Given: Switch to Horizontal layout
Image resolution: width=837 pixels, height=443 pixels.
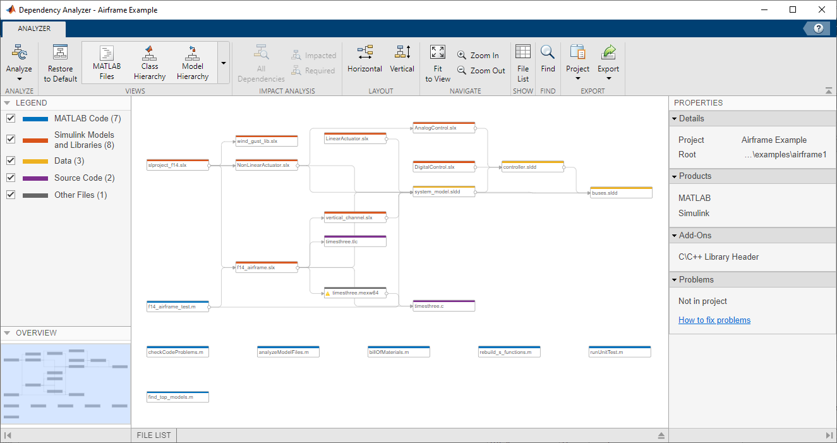Looking at the screenshot, I should (x=364, y=60).
